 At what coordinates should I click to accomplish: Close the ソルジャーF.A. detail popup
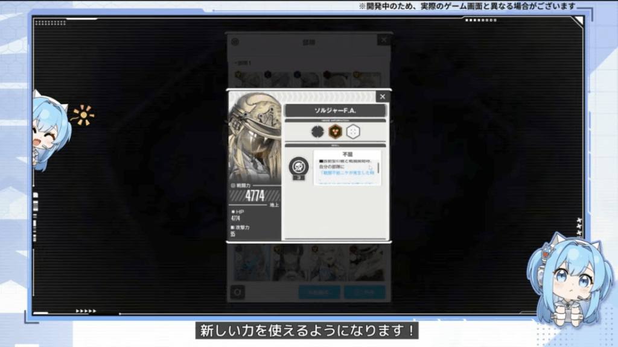382,97
